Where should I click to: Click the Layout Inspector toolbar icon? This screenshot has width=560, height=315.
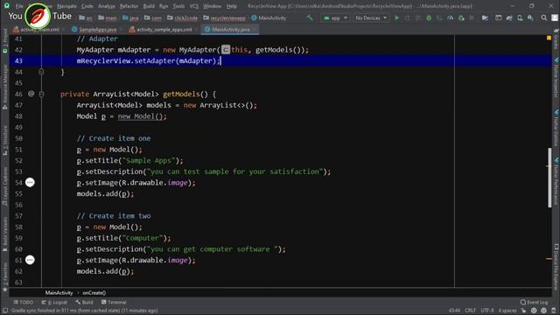coord(498,17)
